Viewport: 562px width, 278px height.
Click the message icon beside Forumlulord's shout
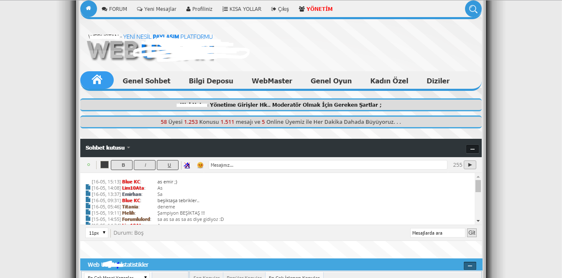click(88, 219)
